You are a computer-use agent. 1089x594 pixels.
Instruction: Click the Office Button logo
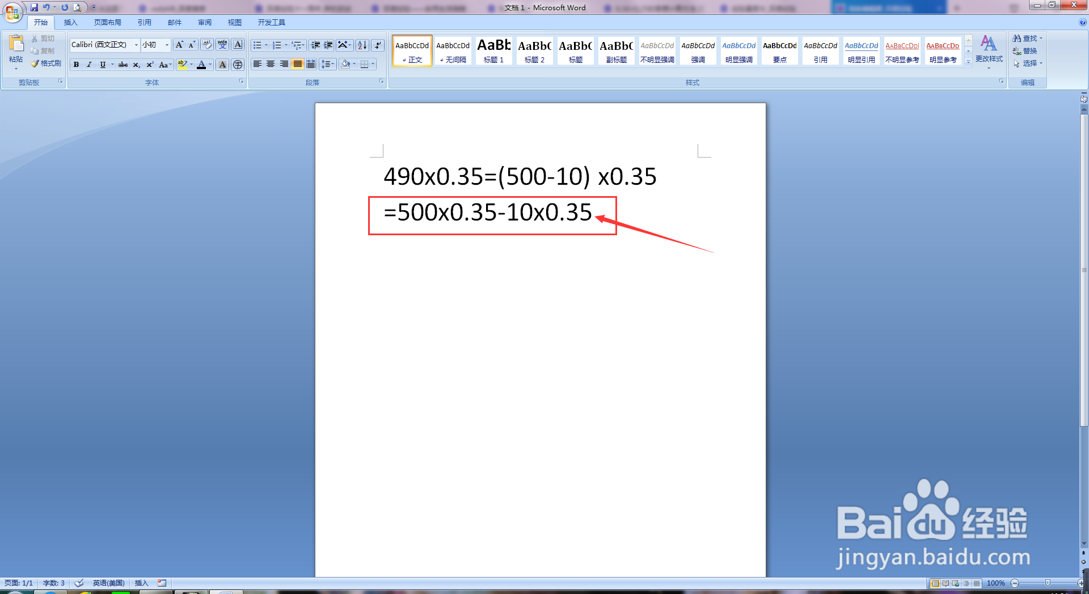[12, 12]
